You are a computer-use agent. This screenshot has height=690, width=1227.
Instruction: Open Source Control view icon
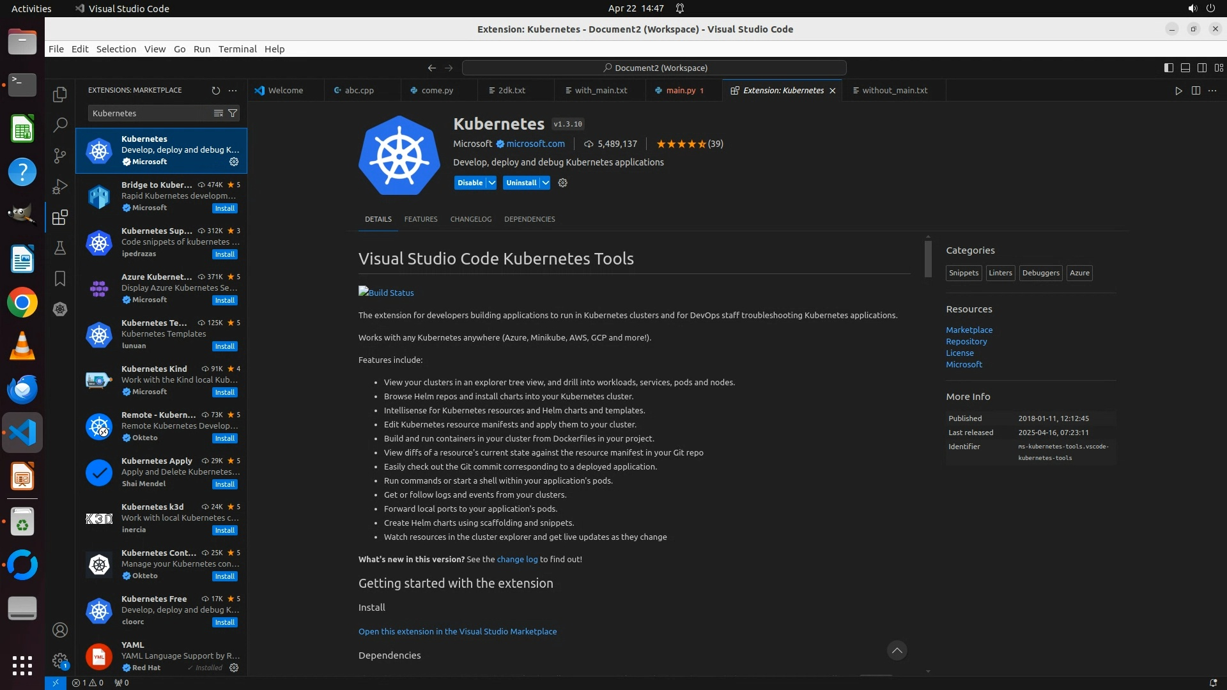coord(60,155)
